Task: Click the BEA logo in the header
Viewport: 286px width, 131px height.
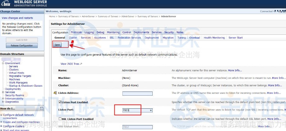Action: [6, 3]
